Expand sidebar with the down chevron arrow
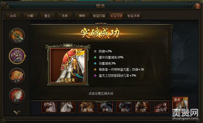203x123 pixels. [17, 112]
